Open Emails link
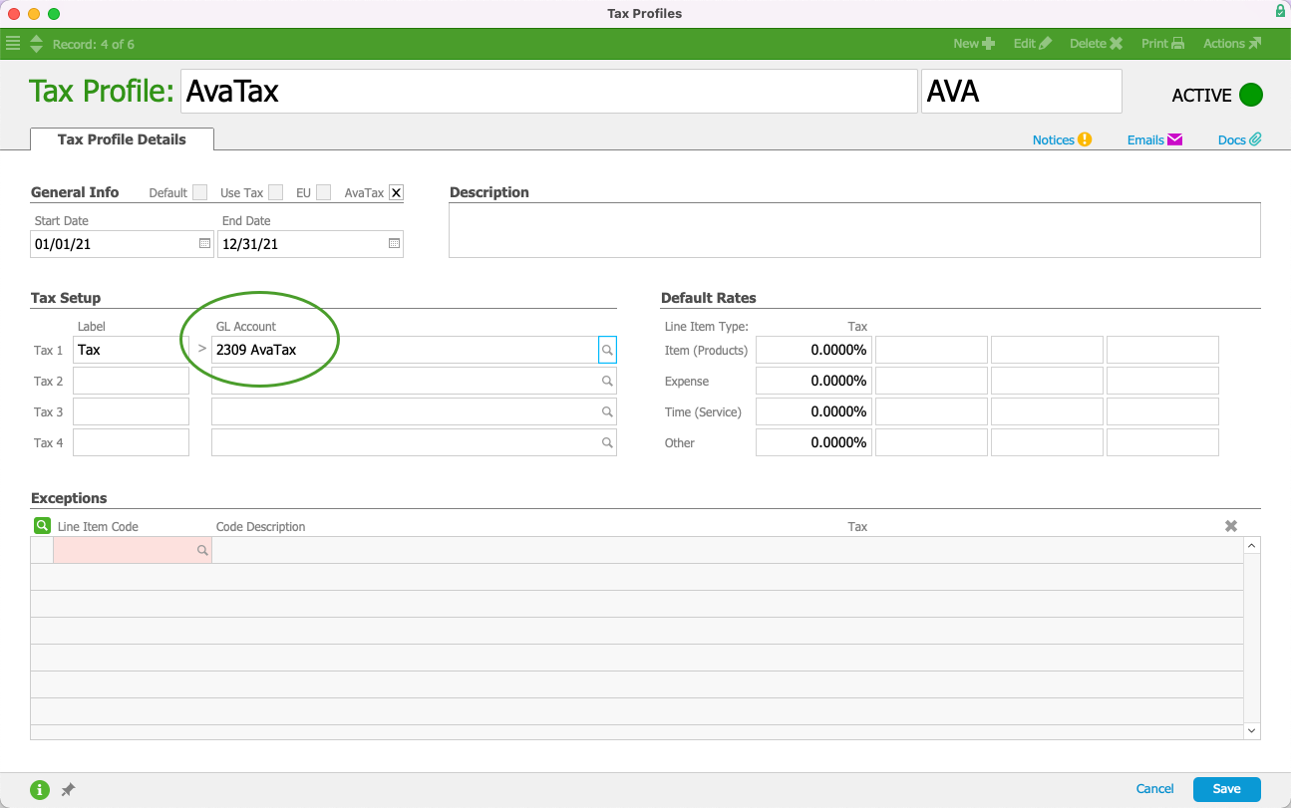The height and width of the screenshot is (808, 1291). point(1154,140)
